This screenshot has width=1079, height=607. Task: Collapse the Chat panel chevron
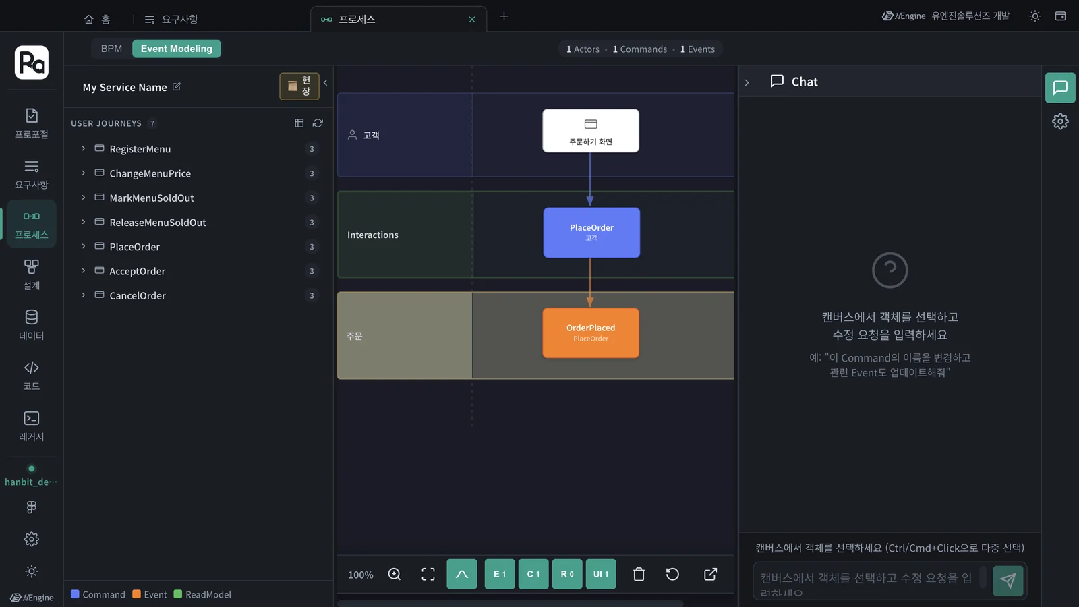747,82
